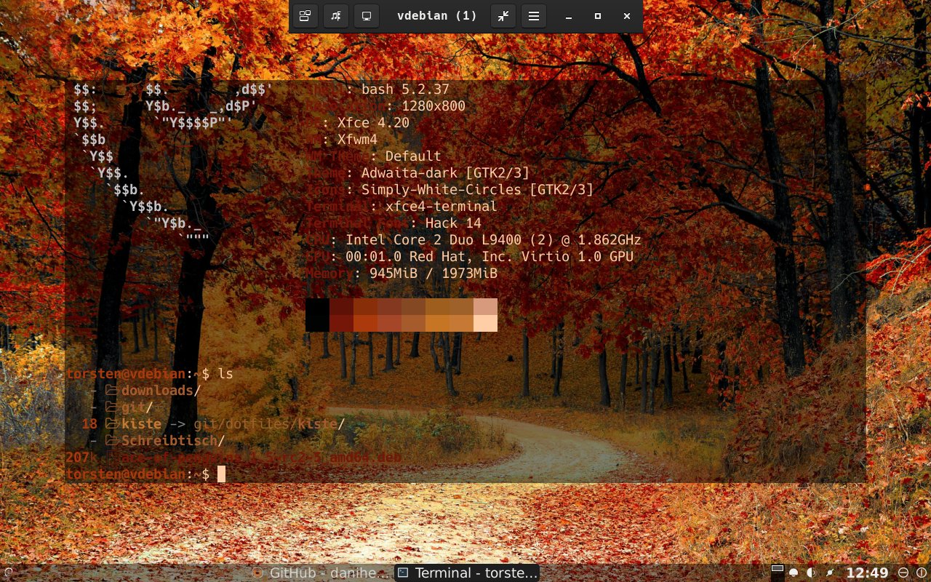Open the notification bell in the panel
931x582 pixels.
[x=794, y=573]
